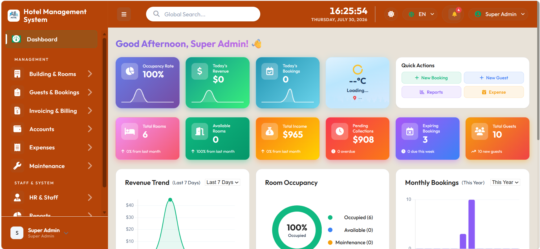Click the Guests & Bookings clipboard icon
540x249 pixels.
tap(17, 92)
